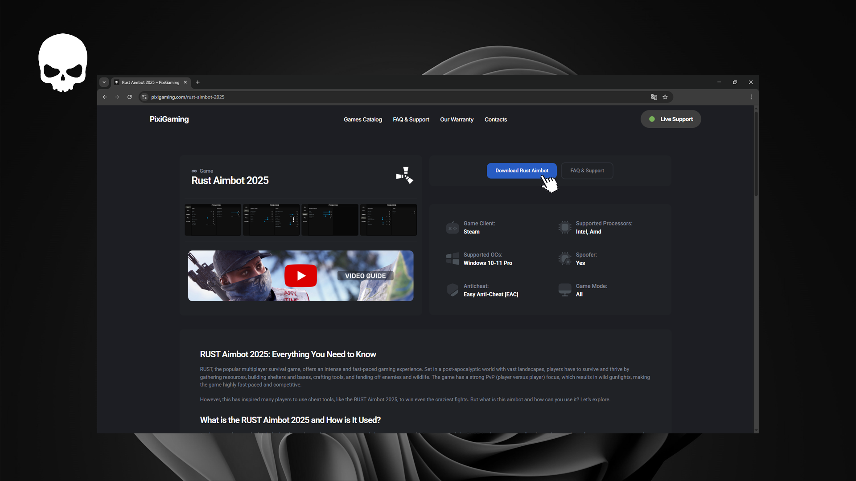Select the Rust Aimbot 2025 – PixiGaming tab
This screenshot has width=856, height=481.
151,82
